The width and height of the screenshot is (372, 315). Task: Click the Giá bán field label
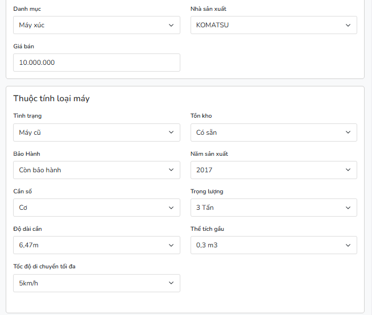tap(24, 47)
